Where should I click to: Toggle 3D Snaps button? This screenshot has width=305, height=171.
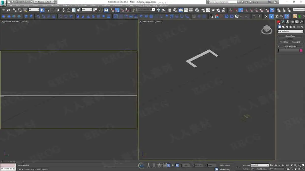pos(112,10)
